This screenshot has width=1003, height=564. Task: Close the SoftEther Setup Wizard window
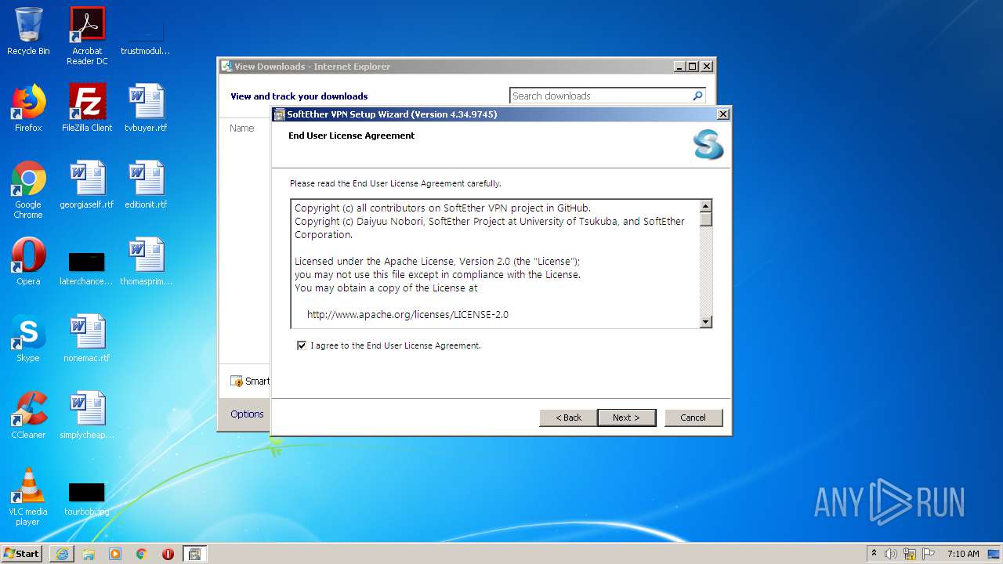[x=723, y=114]
